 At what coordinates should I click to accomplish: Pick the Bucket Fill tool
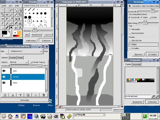pos(16,19)
